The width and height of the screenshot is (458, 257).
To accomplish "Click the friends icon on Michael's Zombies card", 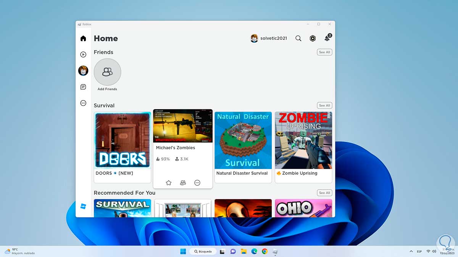I will tap(183, 183).
